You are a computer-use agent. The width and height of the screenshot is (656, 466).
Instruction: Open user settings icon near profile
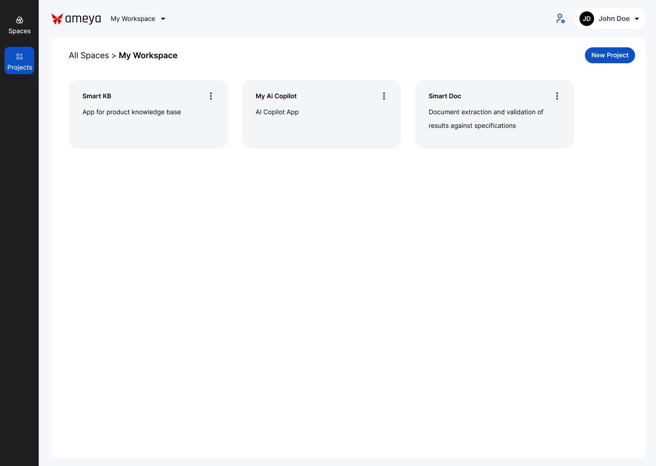pos(560,19)
